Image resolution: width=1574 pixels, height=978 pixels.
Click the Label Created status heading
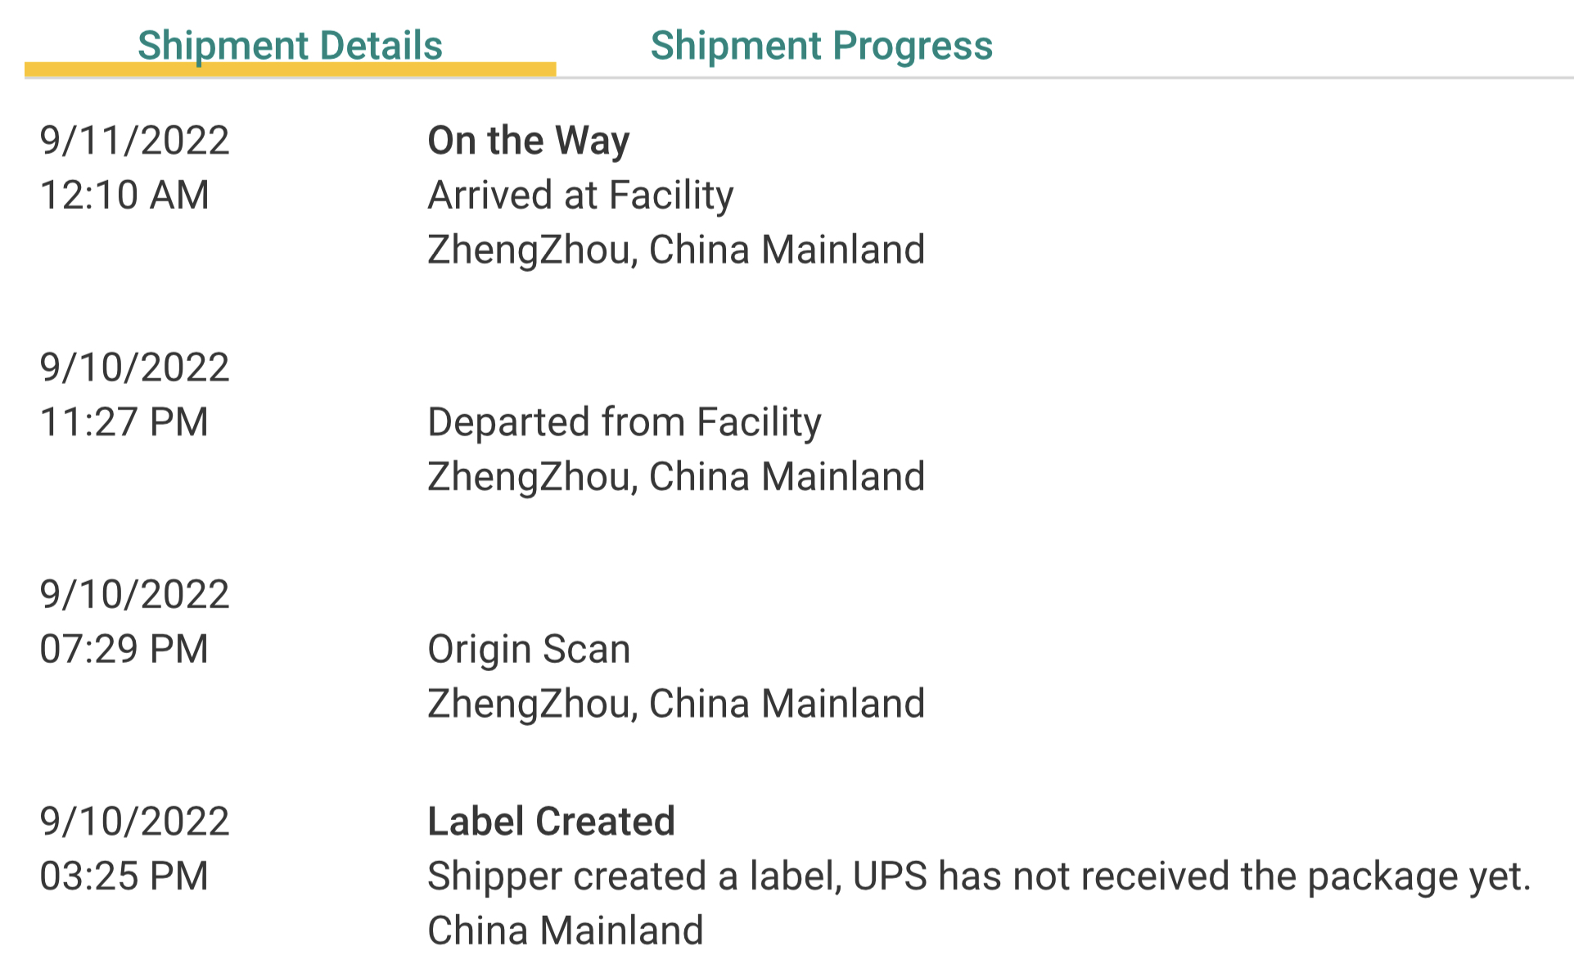coord(551,821)
